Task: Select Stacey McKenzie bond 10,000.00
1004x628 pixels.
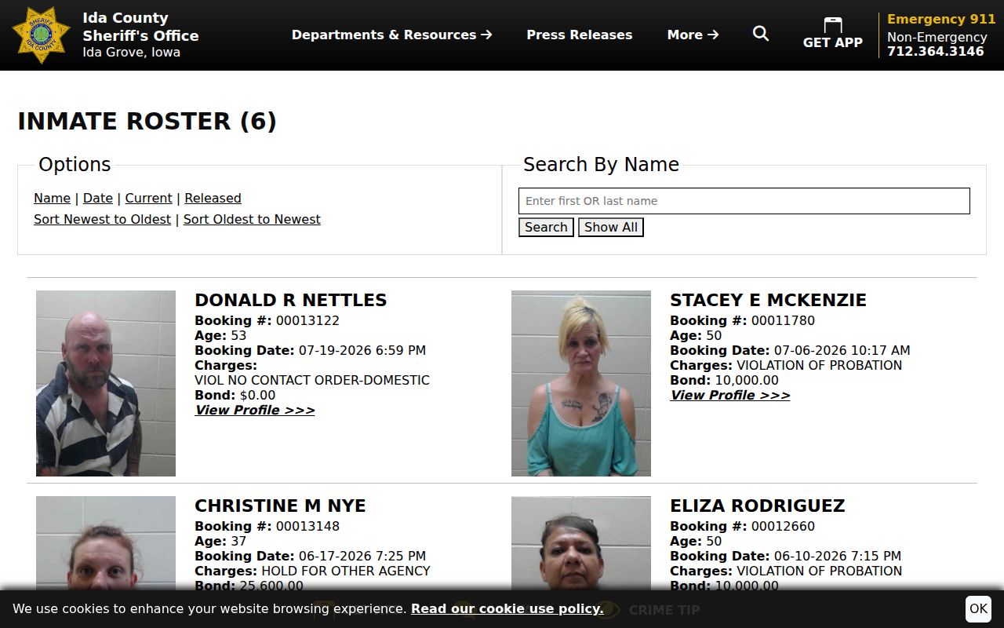Action: pyautogui.click(x=747, y=381)
